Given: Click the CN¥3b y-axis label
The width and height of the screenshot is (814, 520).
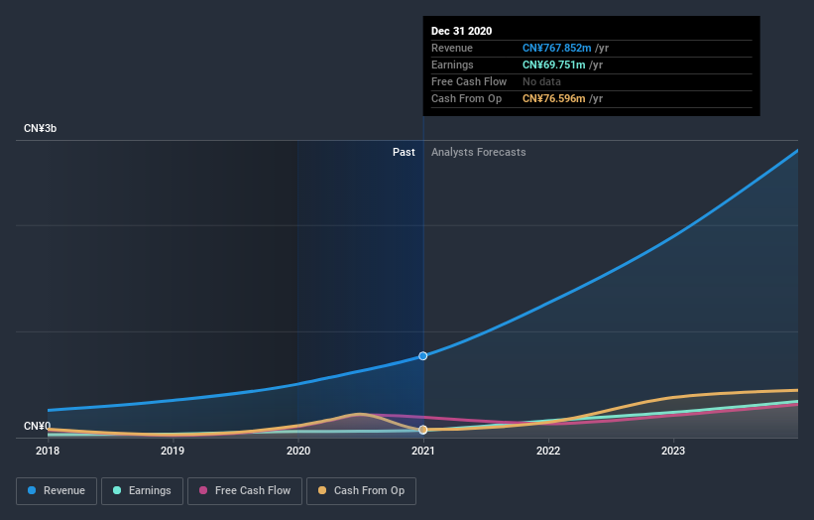Looking at the screenshot, I should click(x=40, y=128).
